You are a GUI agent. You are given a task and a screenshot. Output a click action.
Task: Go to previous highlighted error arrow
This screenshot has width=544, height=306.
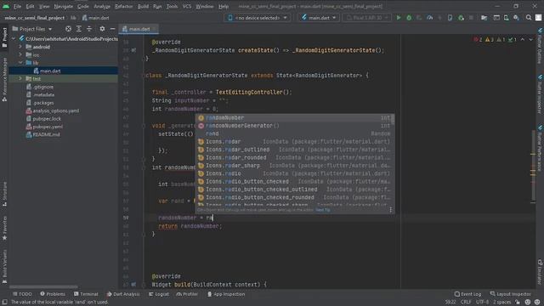523,40
